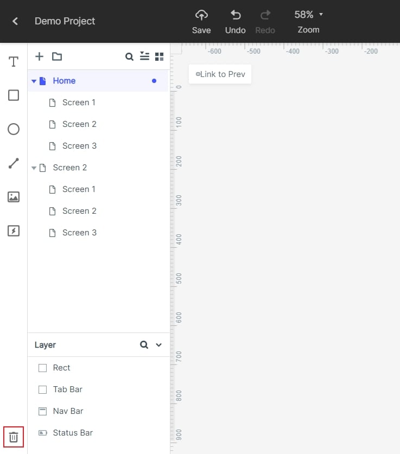This screenshot has width=400, height=454.
Task: Click the Redo button
Action: click(265, 22)
